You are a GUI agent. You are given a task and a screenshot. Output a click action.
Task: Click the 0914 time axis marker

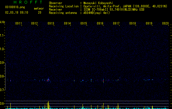(x=67, y=23)
